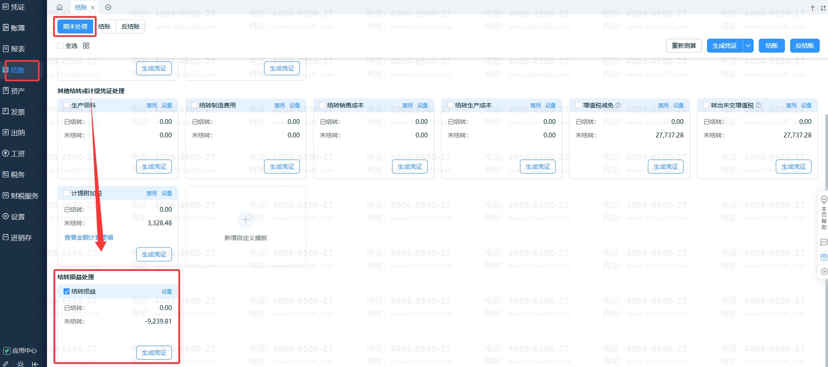Click the home icon tab

60,7
